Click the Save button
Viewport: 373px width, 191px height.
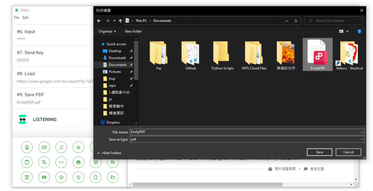[319, 152]
